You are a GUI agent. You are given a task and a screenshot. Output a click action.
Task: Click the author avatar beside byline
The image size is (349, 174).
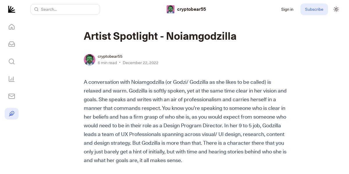click(x=90, y=60)
